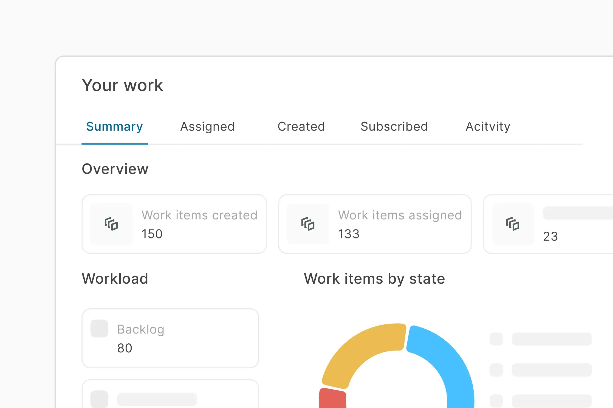Switch to the Summary tab
Viewport: 613px width, 408px height.
click(114, 127)
